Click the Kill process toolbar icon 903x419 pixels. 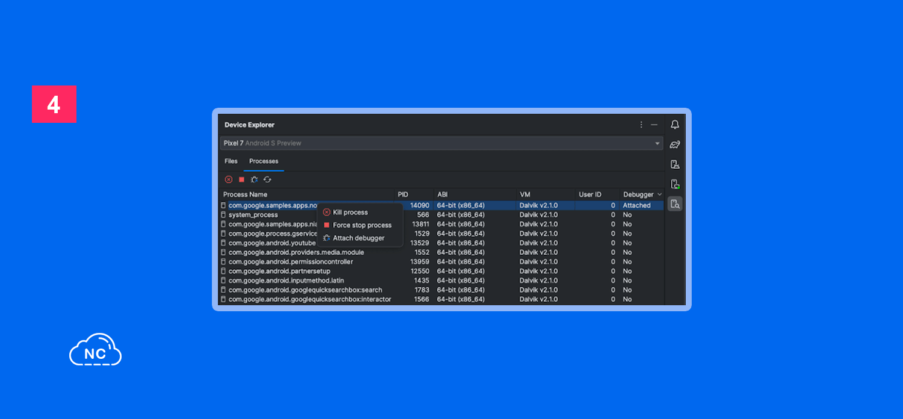[x=229, y=179]
